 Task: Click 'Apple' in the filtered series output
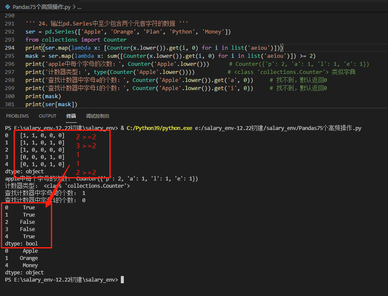(30, 251)
